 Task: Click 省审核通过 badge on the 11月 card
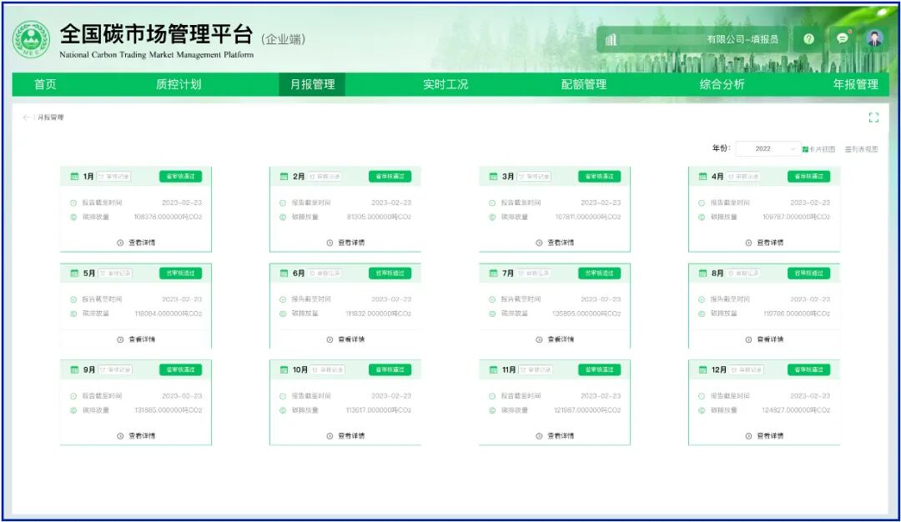(599, 370)
